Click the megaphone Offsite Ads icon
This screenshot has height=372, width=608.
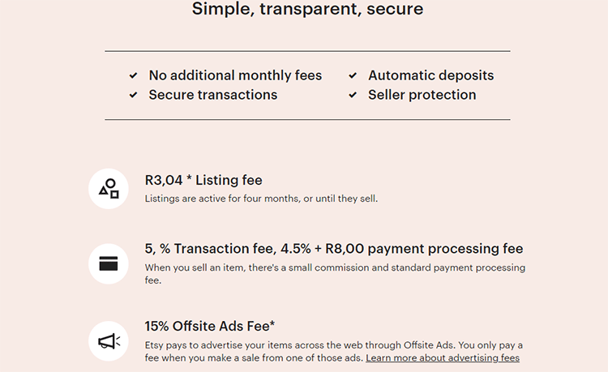click(x=109, y=341)
